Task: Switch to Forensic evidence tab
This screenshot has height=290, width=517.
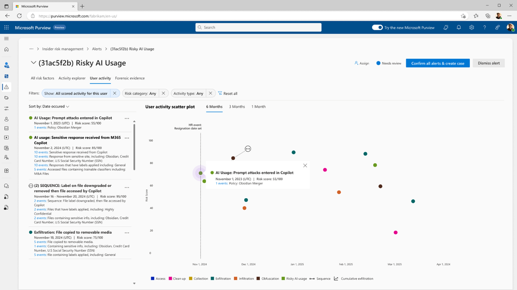Action: [x=130, y=78]
